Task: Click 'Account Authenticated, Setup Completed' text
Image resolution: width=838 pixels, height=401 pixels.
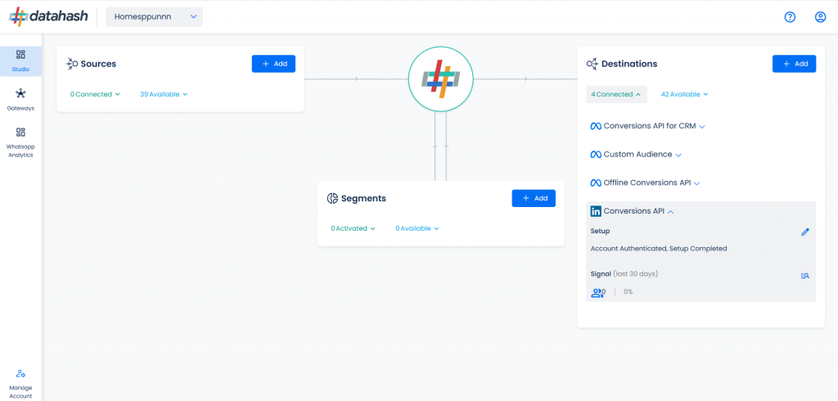Action: (x=659, y=249)
